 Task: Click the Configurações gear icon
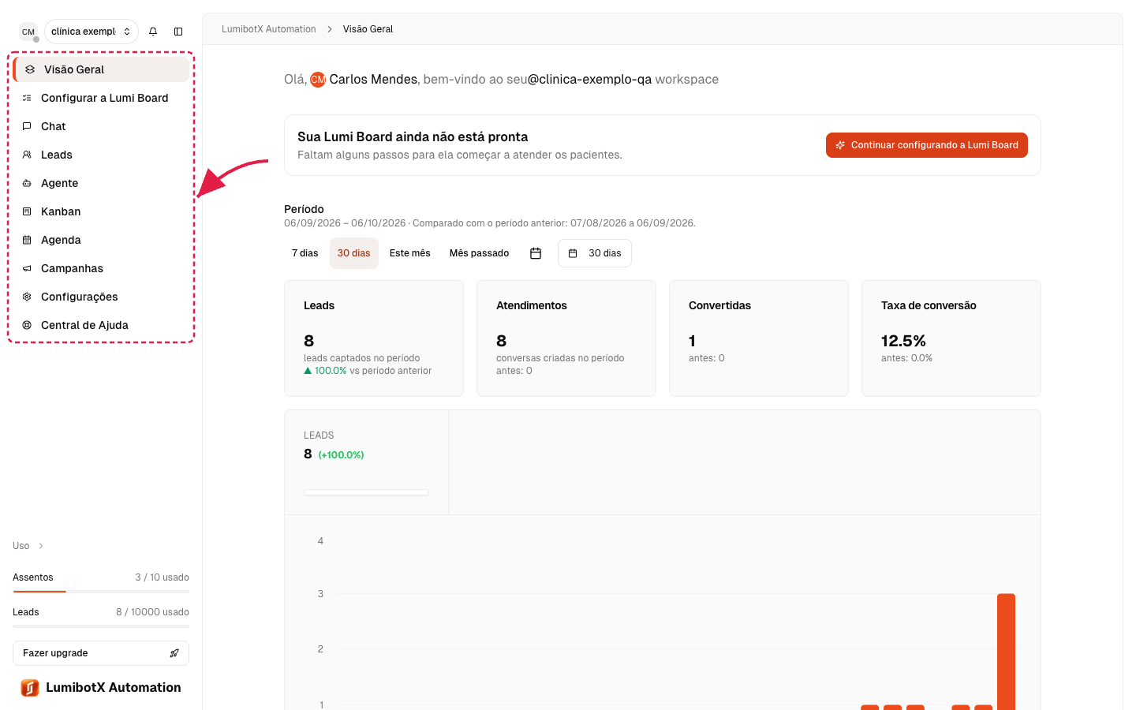coord(27,297)
